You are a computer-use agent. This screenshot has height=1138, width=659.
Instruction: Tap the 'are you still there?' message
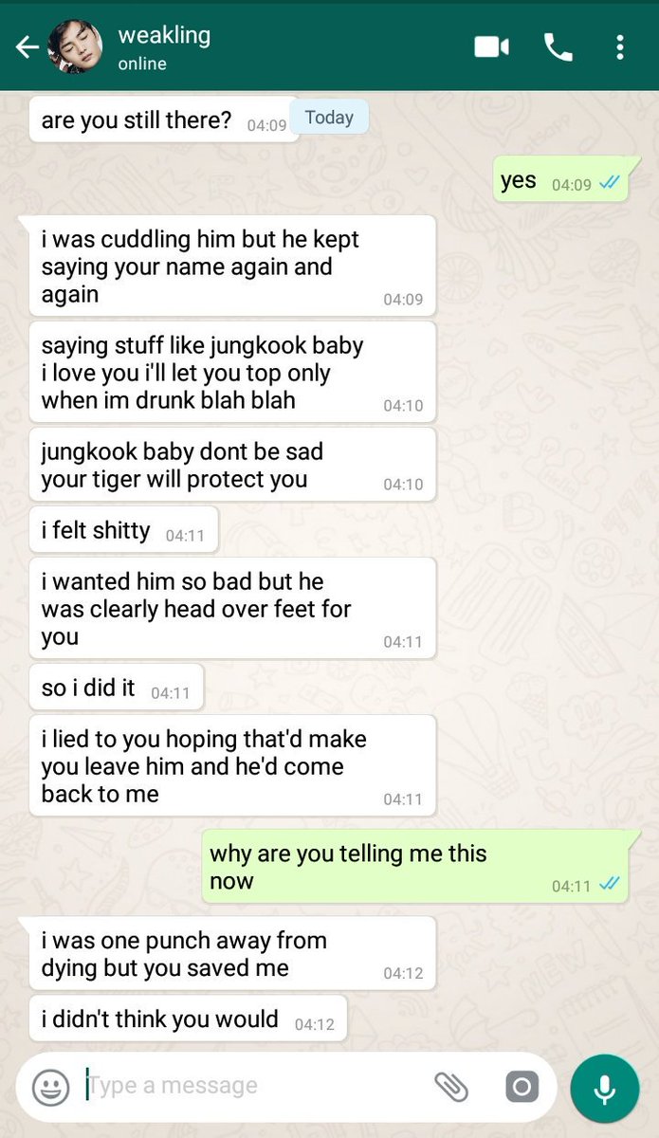pyautogui.click(x=164, y=120)
